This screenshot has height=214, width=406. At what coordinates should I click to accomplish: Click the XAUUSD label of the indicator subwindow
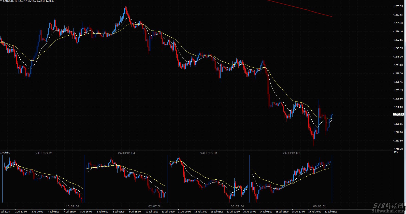[5, 153]
